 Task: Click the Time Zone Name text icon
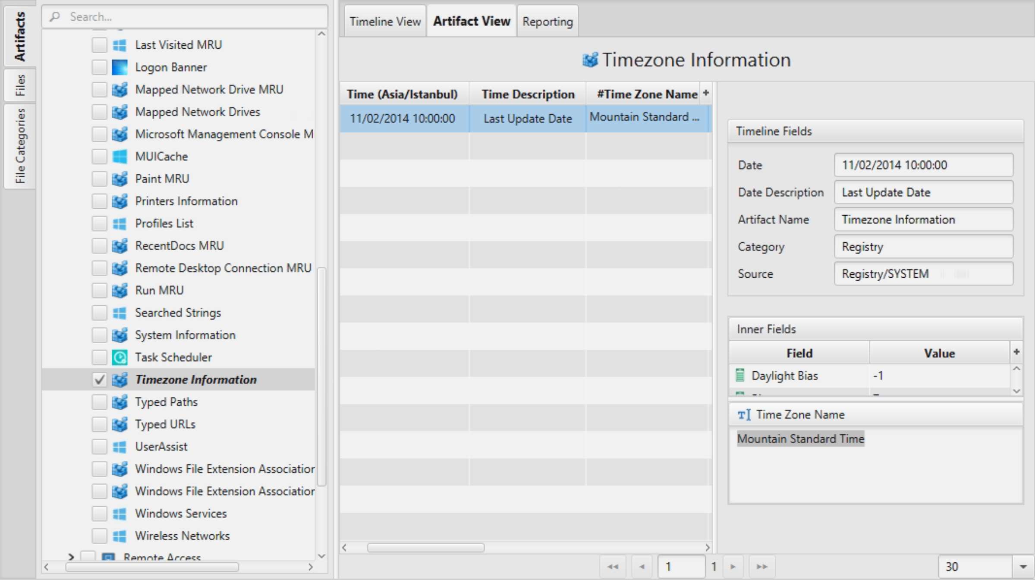point(744,415)
